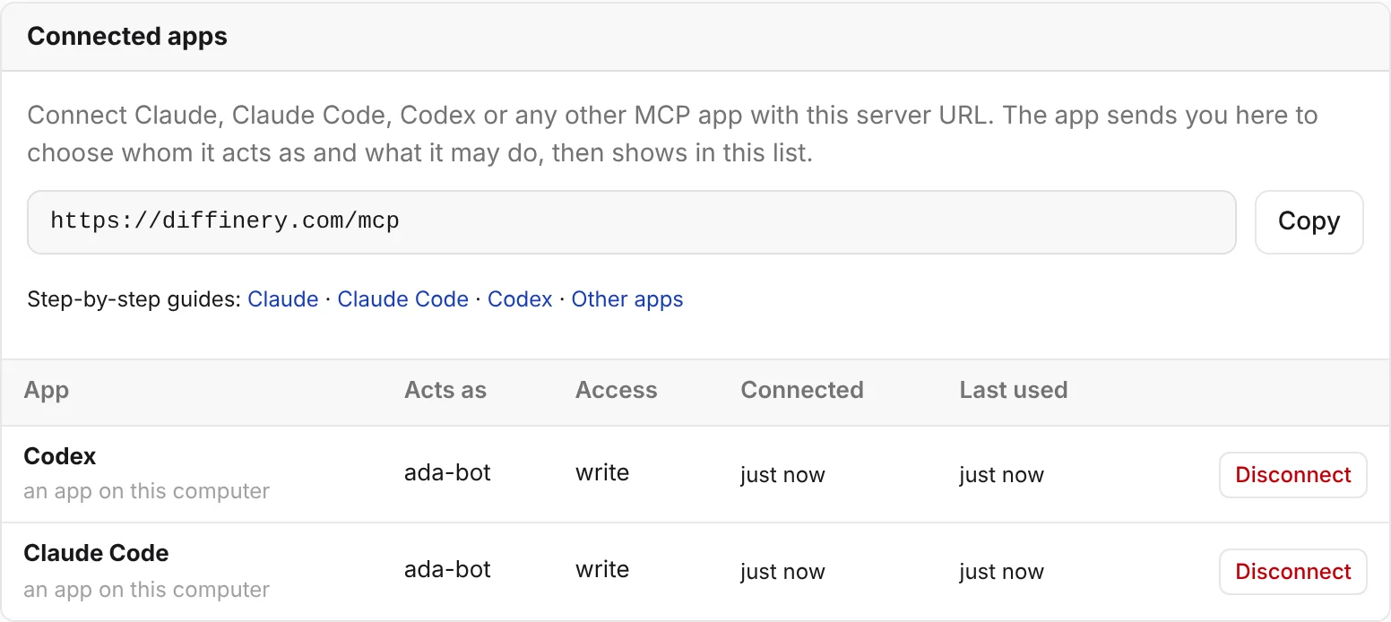Disconnect the Codex app
The width and height of the screenshot is (1391, 622).
pos(1292,475)
